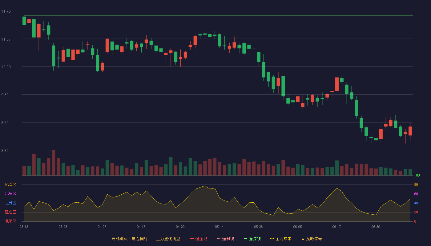
Task: Click the 06-17 date axis label
Action: click(336, 227)
